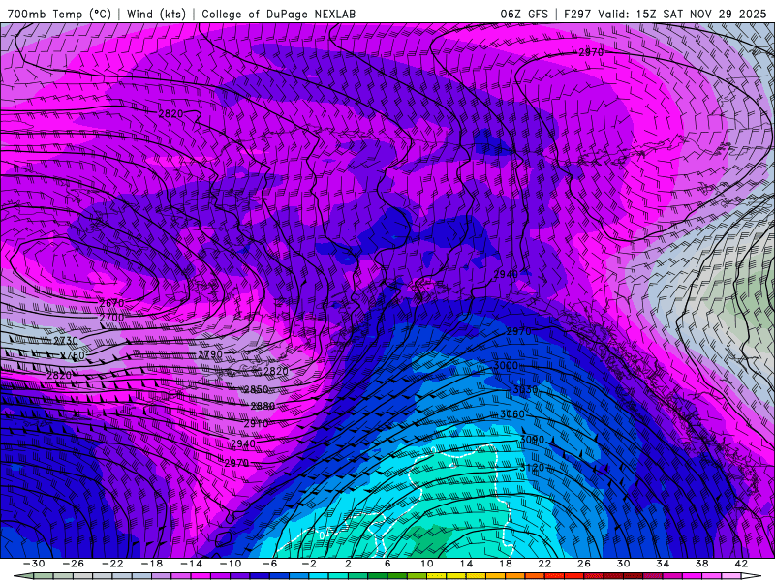
Task: Select the -6 temperature scale label
Action: [269, 564]
